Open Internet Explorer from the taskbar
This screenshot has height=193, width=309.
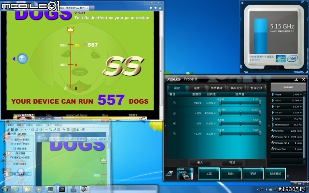coord(16,189)
